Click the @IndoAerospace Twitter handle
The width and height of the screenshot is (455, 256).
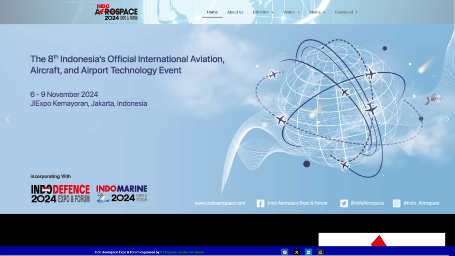tap(367, 203)
